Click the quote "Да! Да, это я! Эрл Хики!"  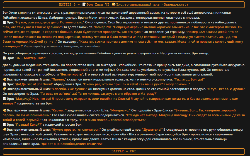click(x=34, y=84)
